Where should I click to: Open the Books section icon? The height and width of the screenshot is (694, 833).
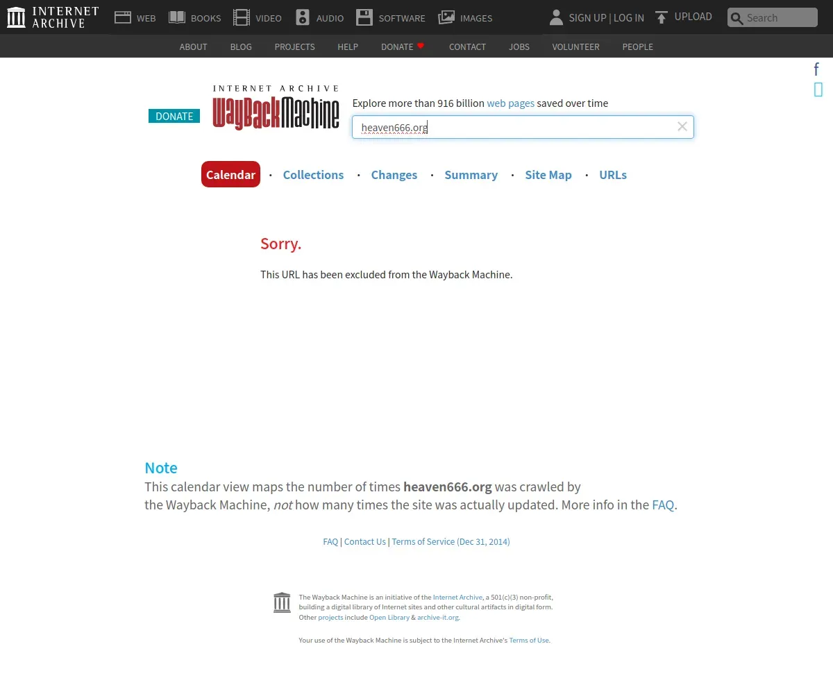click(x=177, y=17)
